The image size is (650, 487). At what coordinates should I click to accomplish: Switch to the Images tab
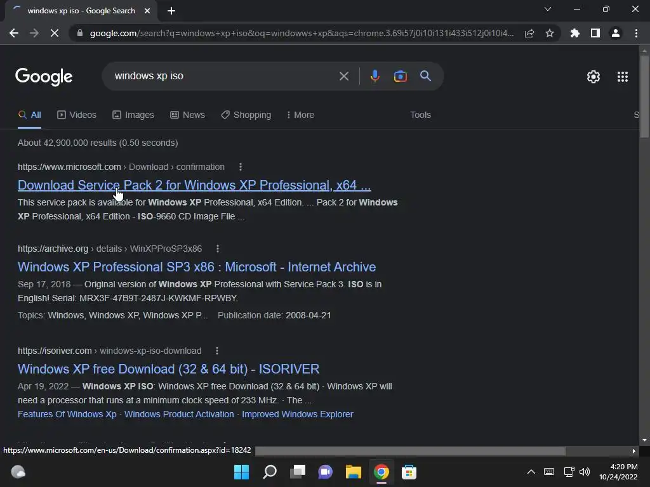tap(133, 115)
